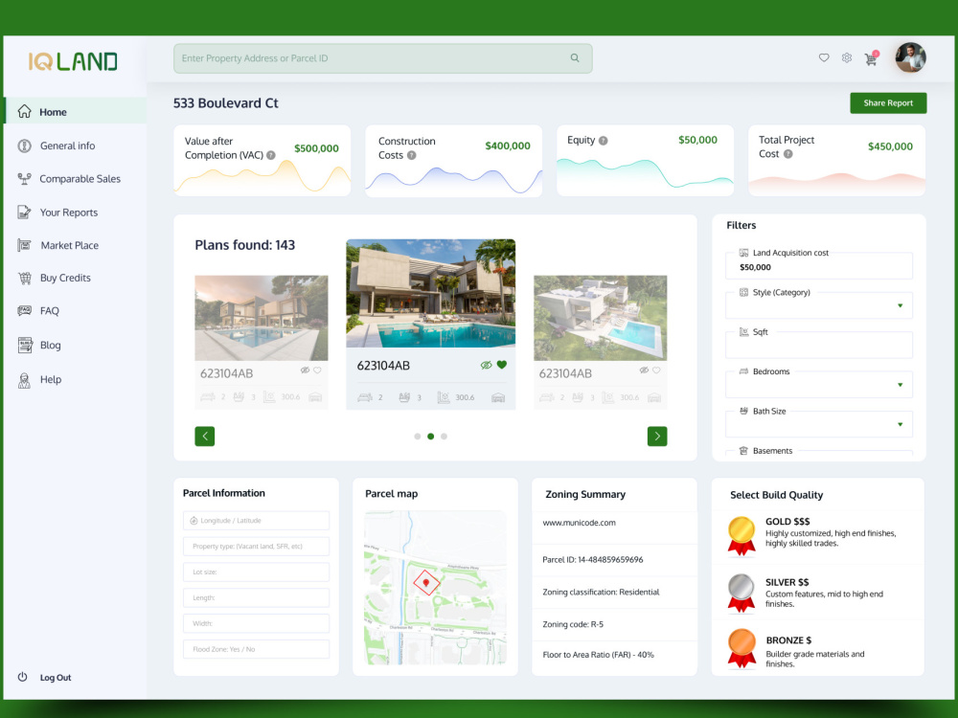Open the Bath Size dropdown arrow
Screen dimensions: 958x718
(900, 424)
